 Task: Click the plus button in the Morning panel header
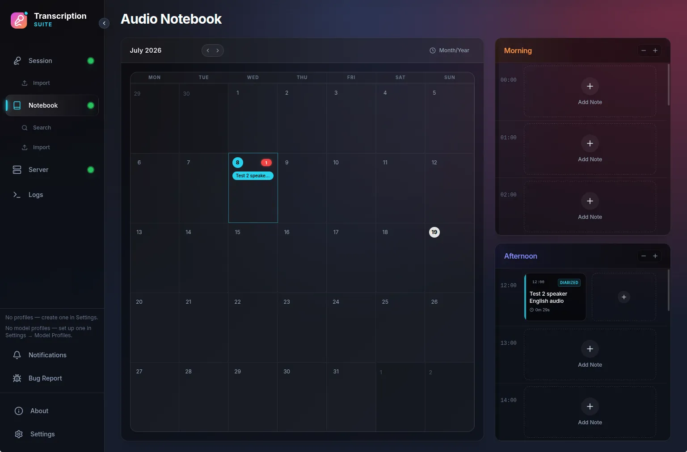pyautogui.click(x=655, y=50)
